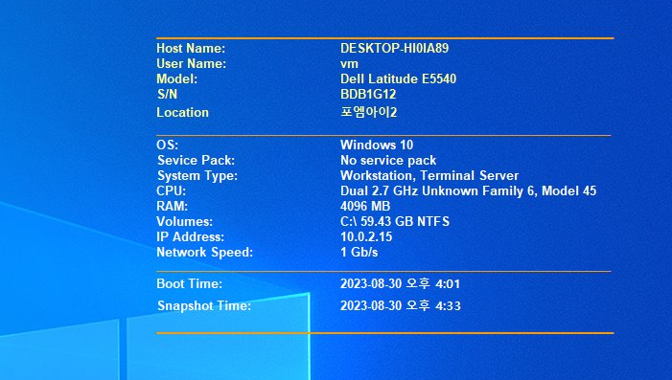672x380 pixels.
Task: Click the location value '포엠아이2'
Action: coord(368,112)
